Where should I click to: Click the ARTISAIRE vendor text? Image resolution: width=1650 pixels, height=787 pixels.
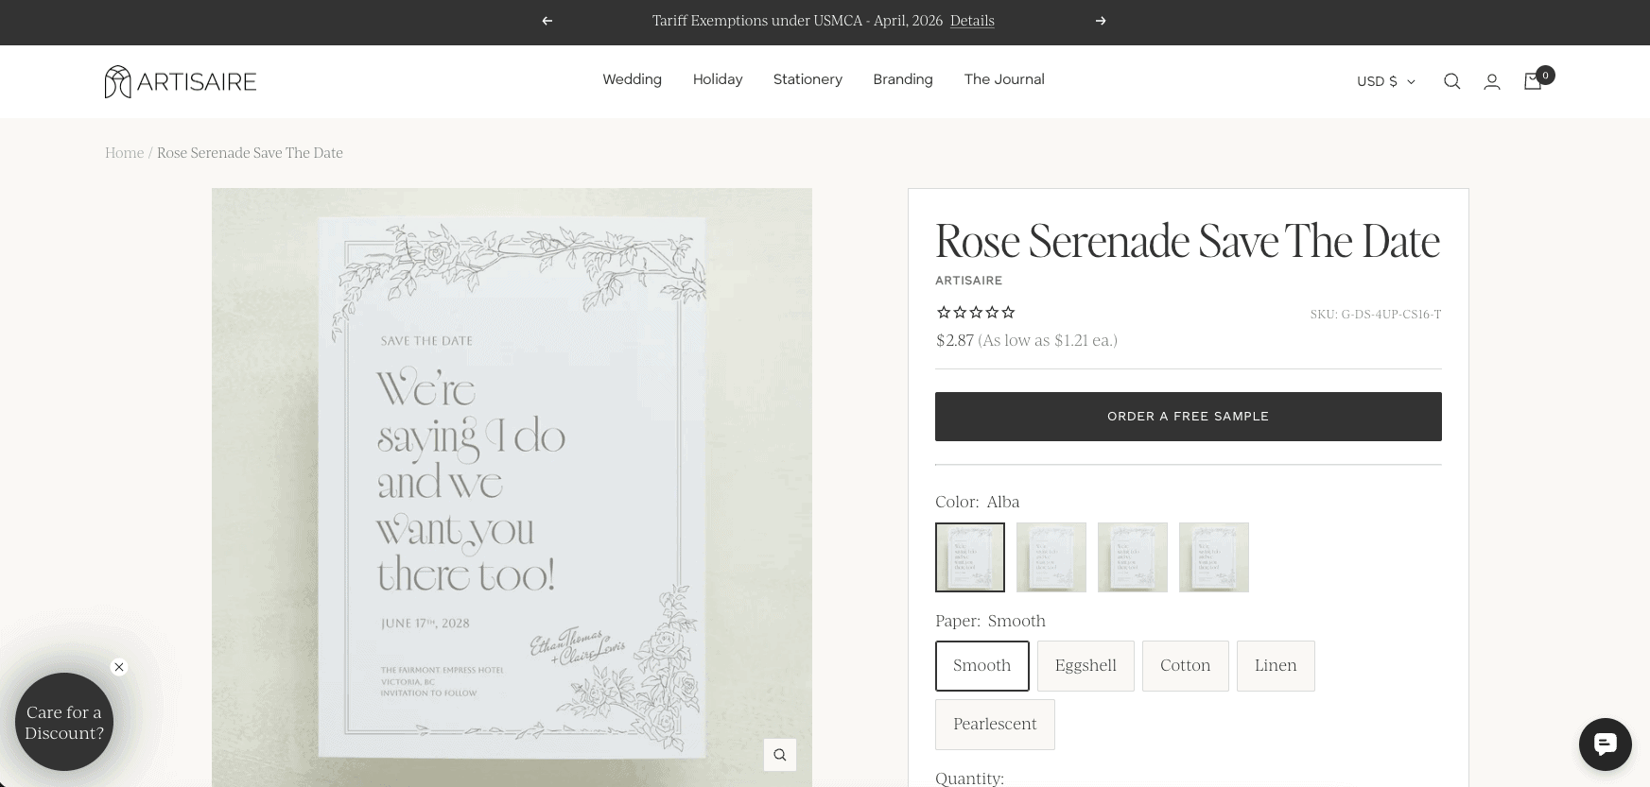tap(968, 281)
